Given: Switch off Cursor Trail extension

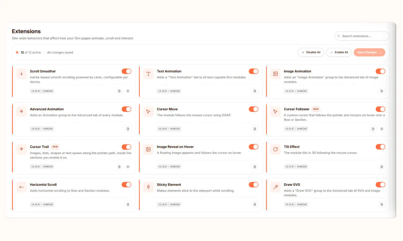Looking at the screenshot, I should tap(126, 147).
